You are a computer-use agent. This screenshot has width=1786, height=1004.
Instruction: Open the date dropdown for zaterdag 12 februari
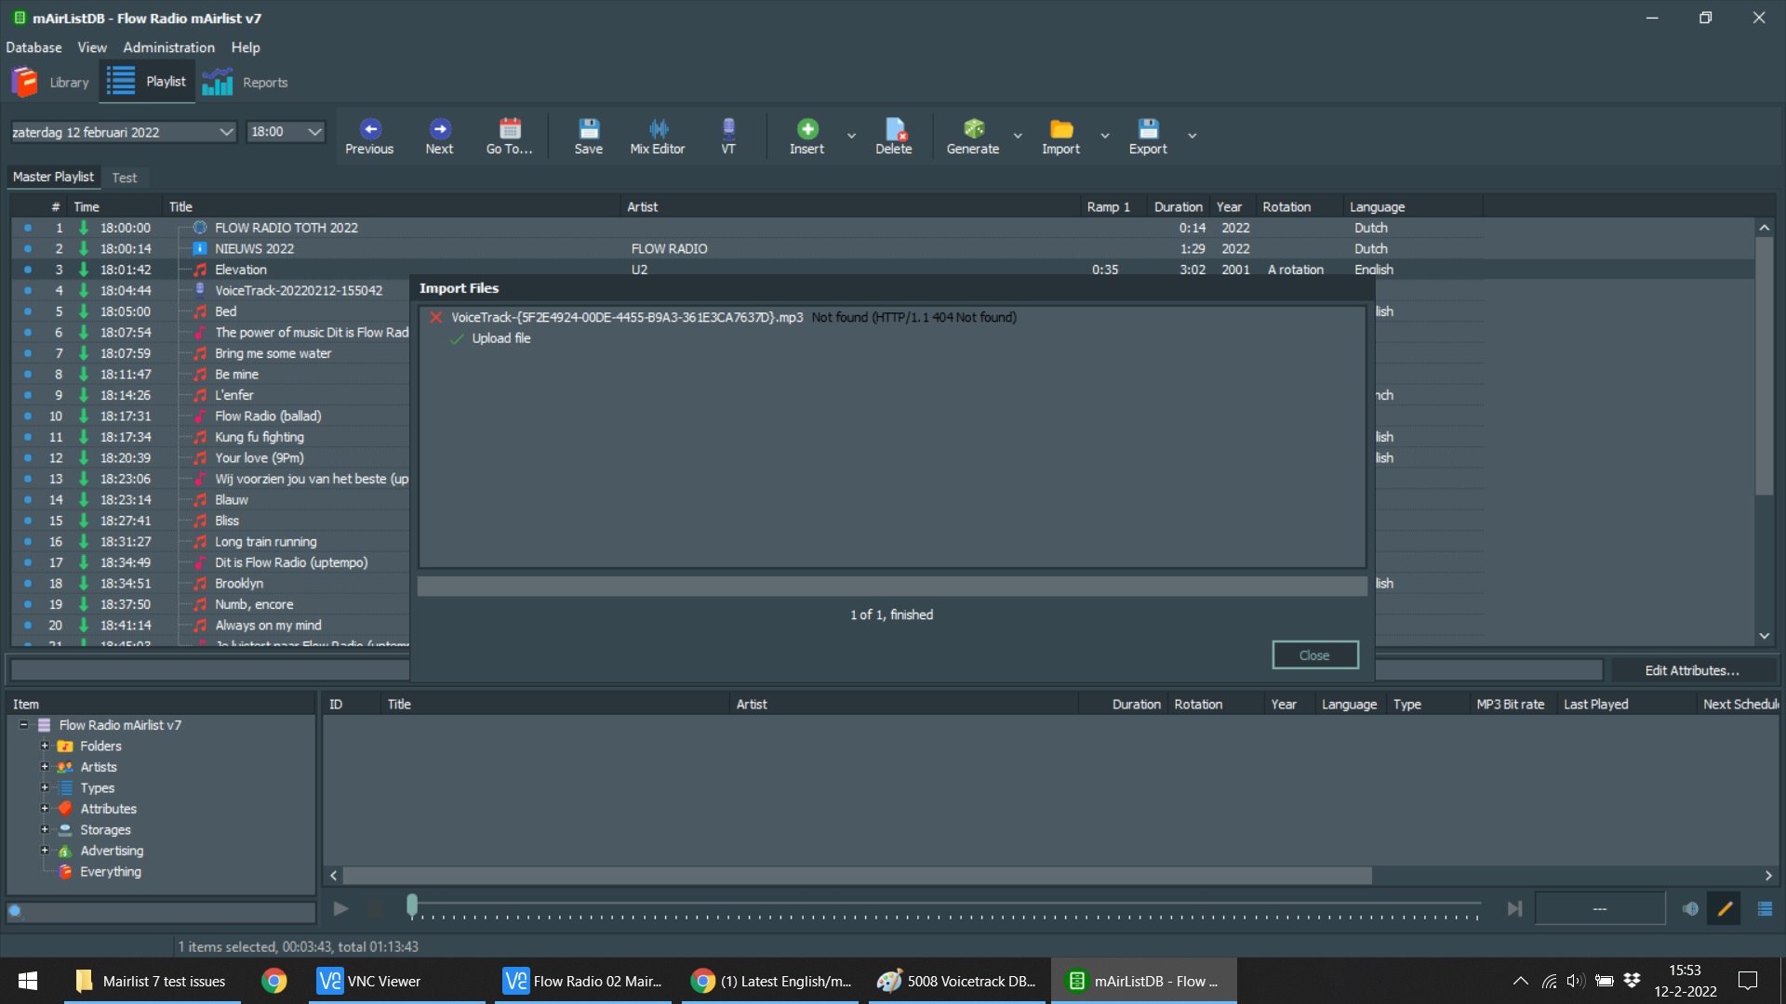225,132
